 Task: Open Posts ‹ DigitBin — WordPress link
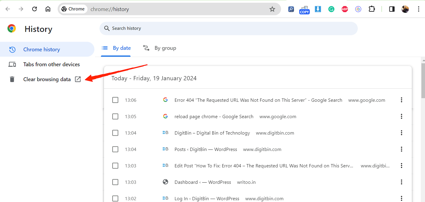pos(206,149)
